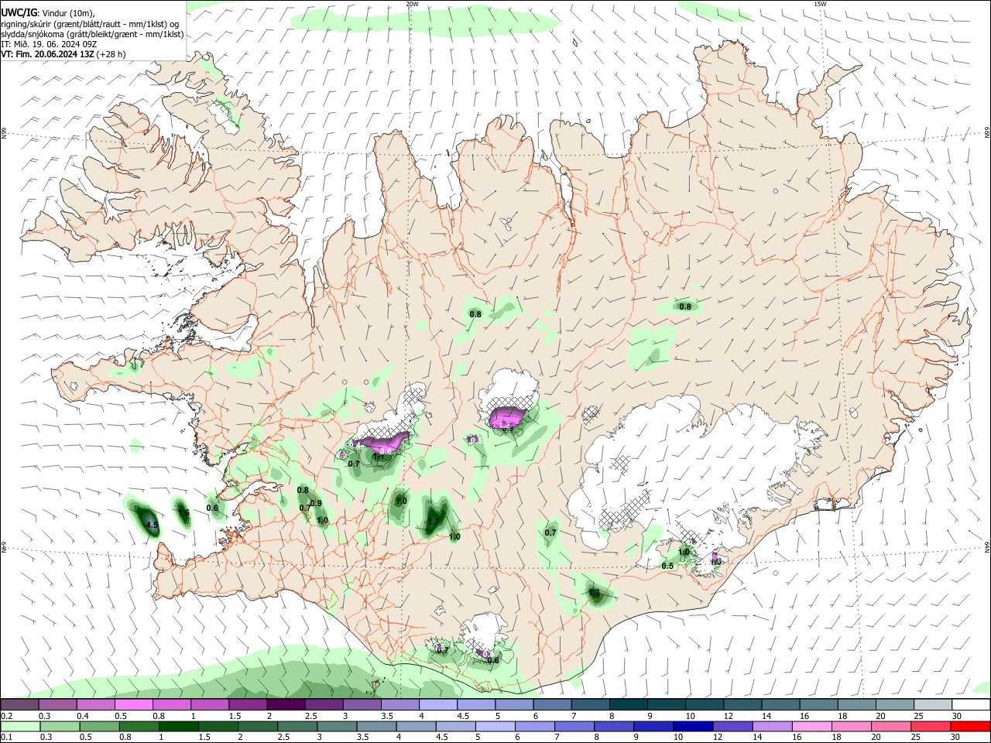This screenshot has width=991, height=743.
Task: Select the 14 teal swatch in upper legend row
Action: pyautogui.click(x=780, y=704)
